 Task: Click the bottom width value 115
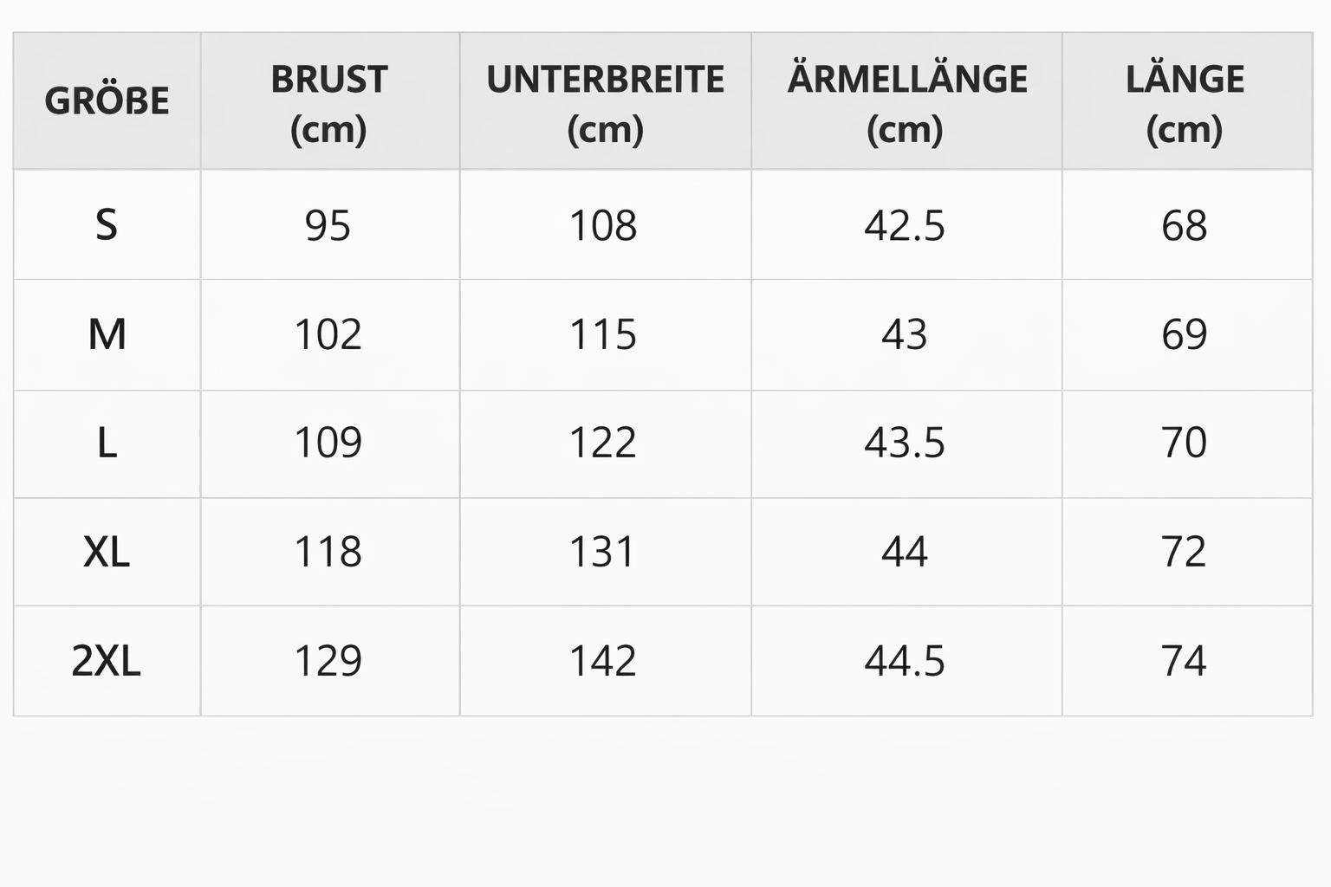click(x=603, y=334)
